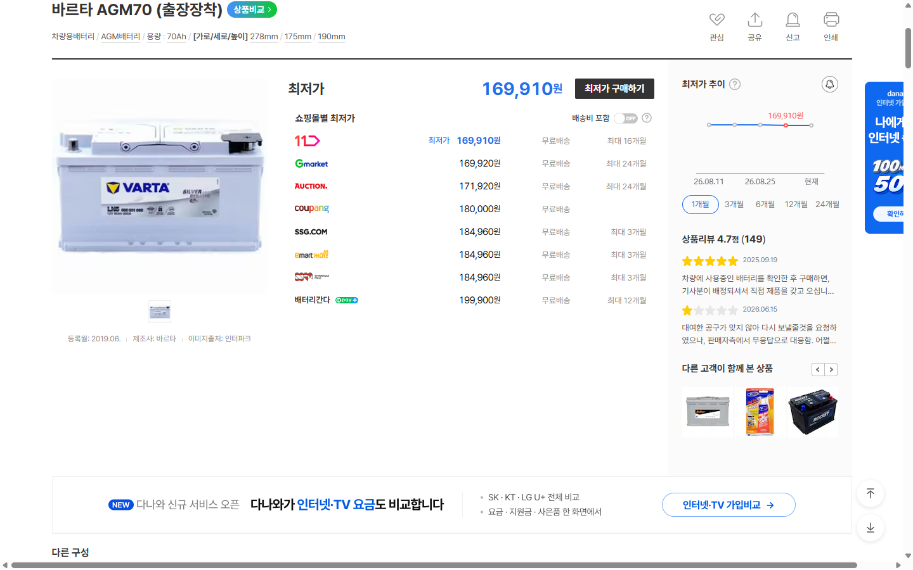Viewport: 913px width, 570px height.
Task: Click the AGM배터리 spec link
Action: [x=120, y=37]
